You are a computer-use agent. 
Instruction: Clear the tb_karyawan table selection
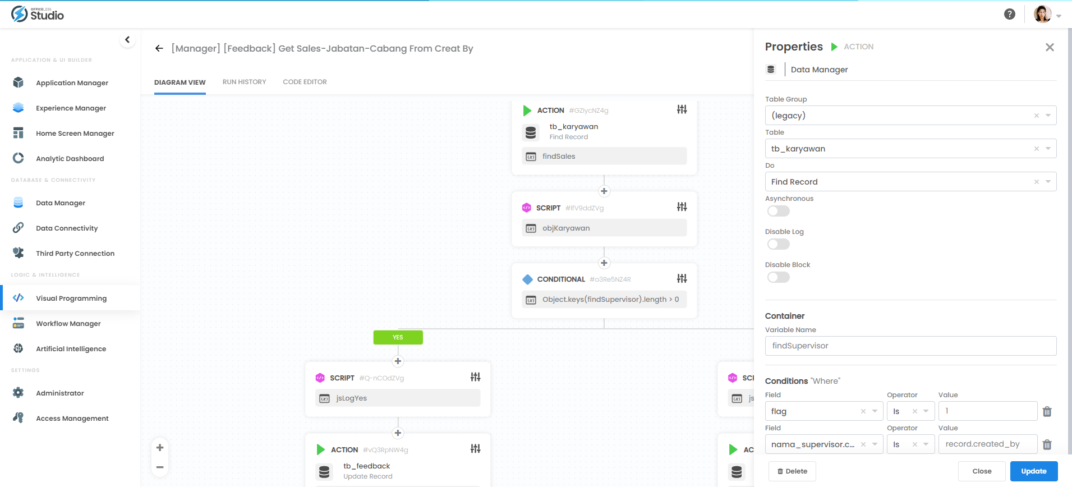point(1037,149)
